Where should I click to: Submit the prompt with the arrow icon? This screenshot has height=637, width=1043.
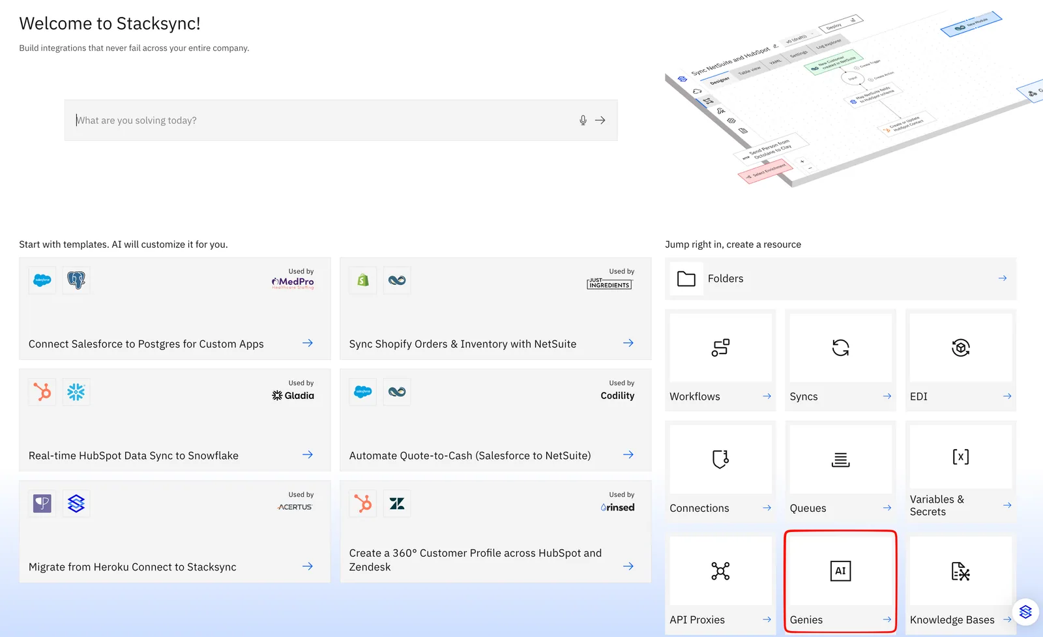click(600, 120)
